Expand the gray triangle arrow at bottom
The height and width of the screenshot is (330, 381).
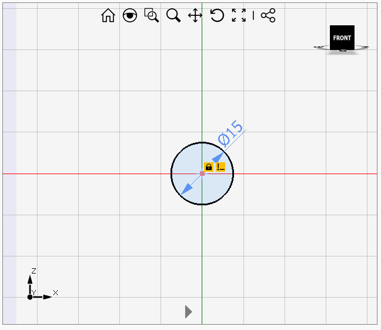(x=188, y=312)
